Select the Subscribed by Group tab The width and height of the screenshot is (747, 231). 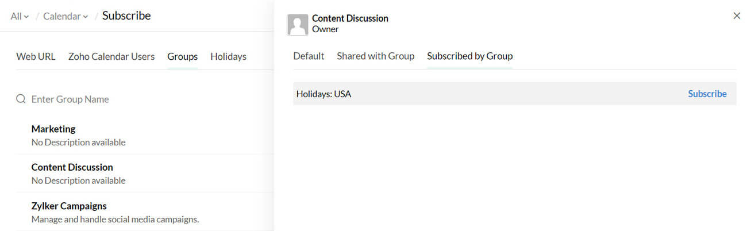pos(469,56)
